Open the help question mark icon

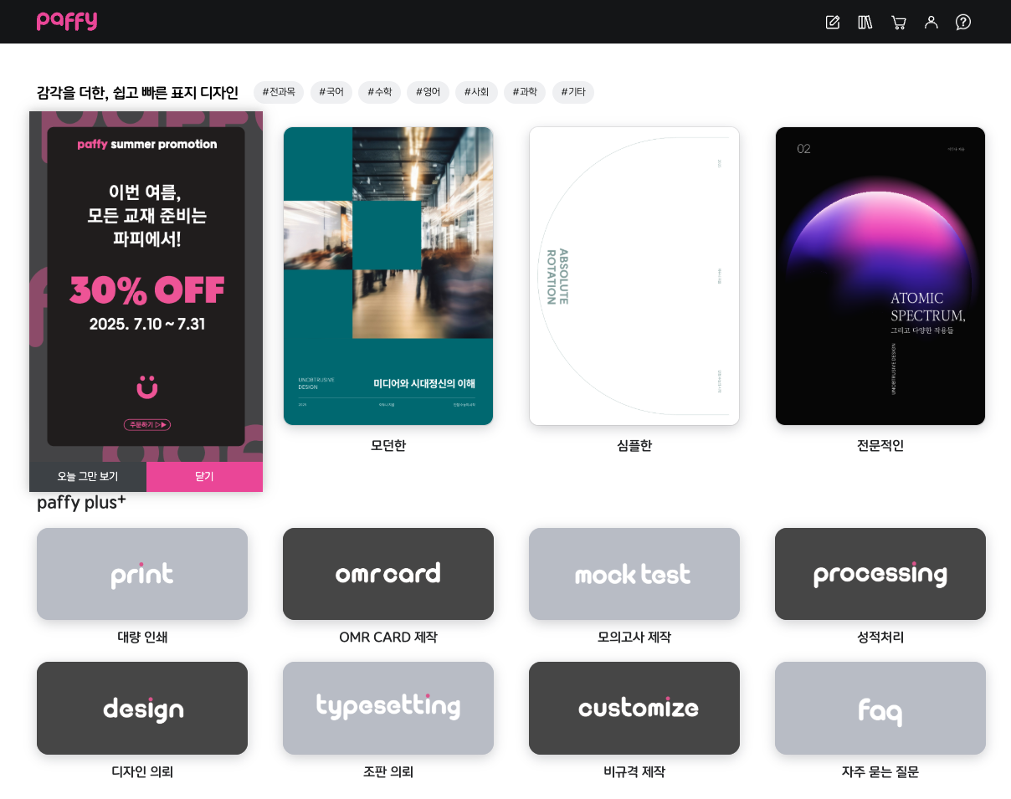coord(963,22)
